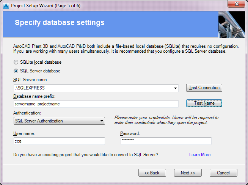Image resolution: width=248 pixels, height=185 pixels.
Task: Click the Test Connection button
Action: [x=204, y=88]
